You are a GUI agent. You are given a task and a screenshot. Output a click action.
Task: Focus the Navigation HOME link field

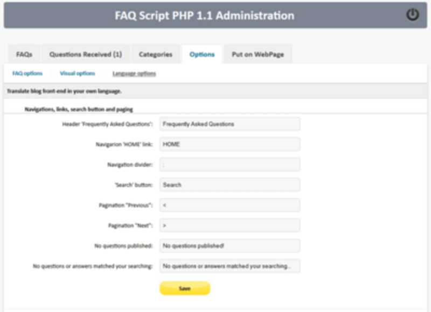[x=230, y=144]
